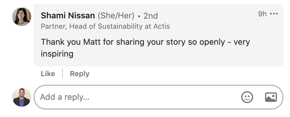Open the three-dot comment options menu

point(274,14)
